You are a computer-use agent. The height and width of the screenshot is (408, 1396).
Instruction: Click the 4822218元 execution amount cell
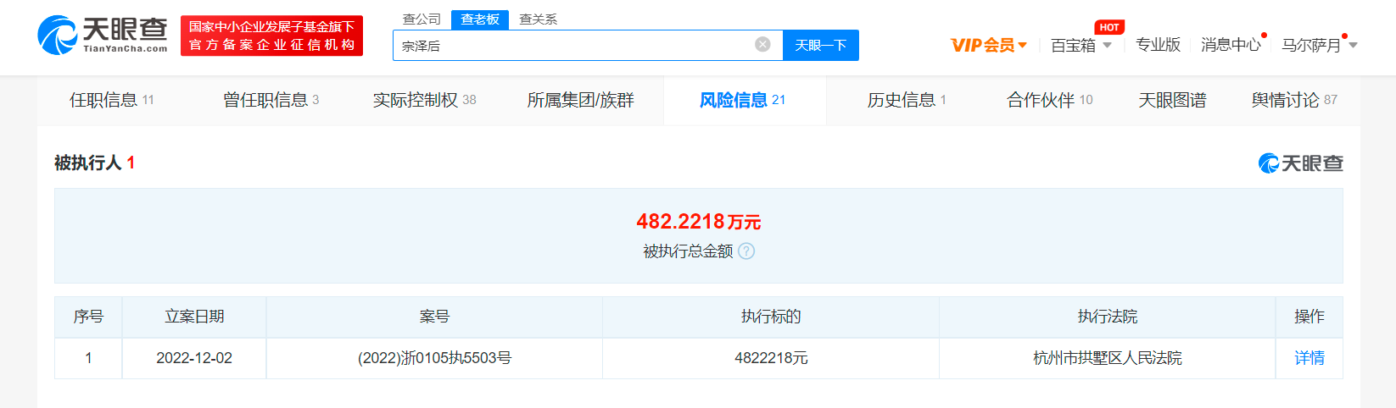pos(771,358)
